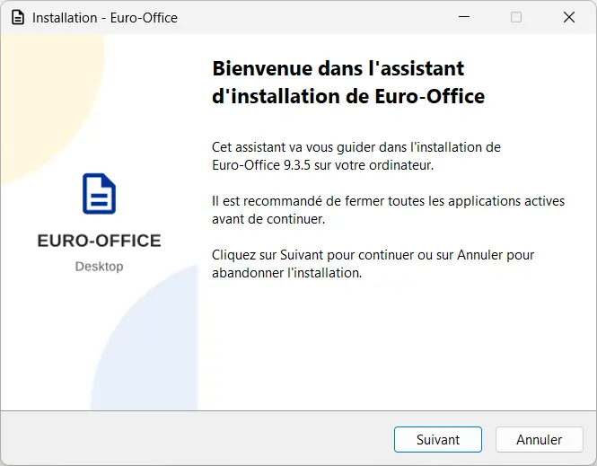Screen dimensions: 597x466
Task: Close the Installation - Euro-Office window
Action: (x=569, y=17)
